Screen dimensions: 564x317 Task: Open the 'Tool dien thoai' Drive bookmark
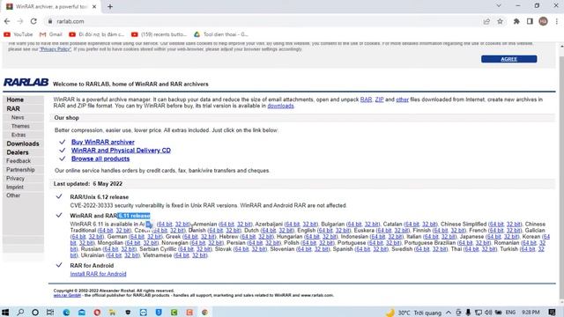click(221, 34)
